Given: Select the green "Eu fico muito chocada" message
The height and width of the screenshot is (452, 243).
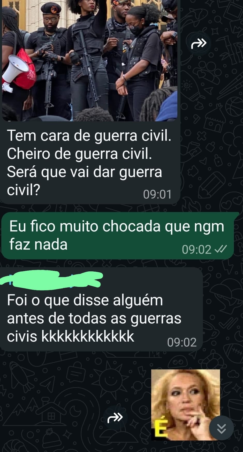Looking at the screenshot, I should [118, 235].
